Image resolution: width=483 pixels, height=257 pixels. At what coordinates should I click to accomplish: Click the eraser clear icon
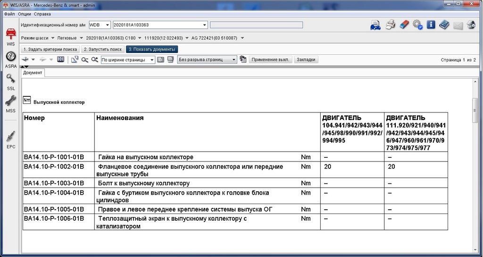(x=404, y=25)
